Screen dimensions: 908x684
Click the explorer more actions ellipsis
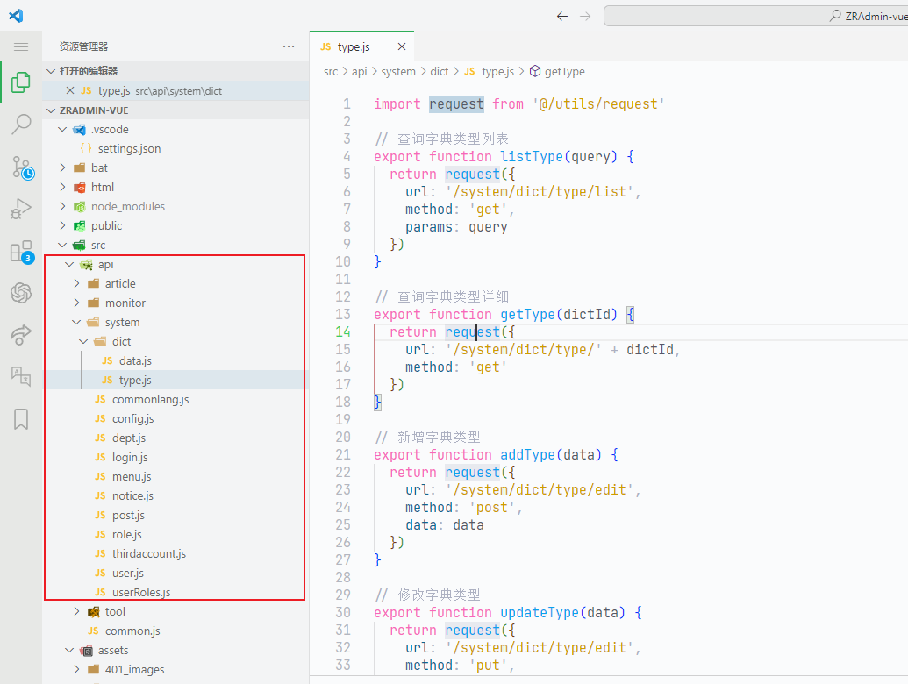(x=289, y=46)
